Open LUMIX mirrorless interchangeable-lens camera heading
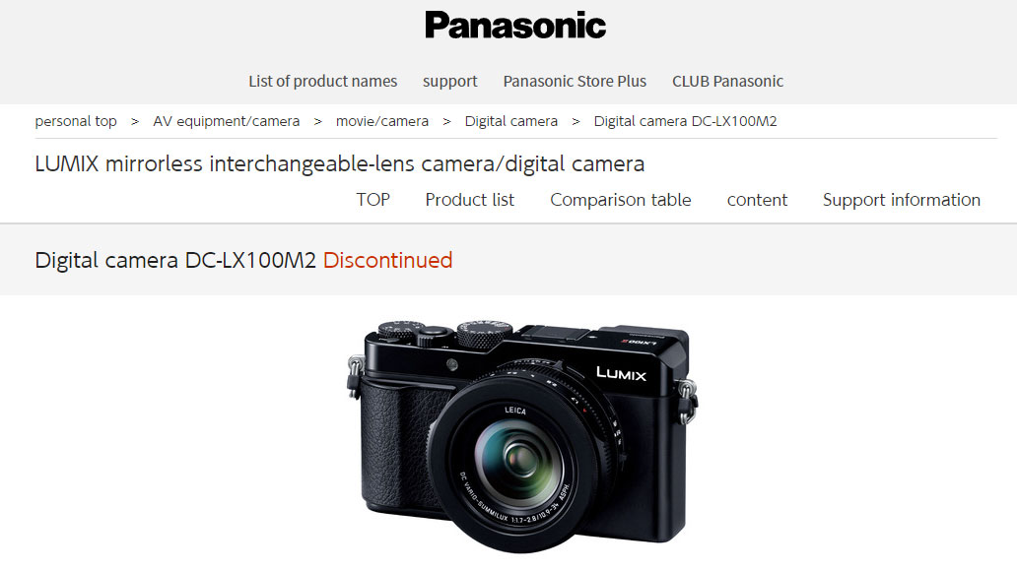Screen dimensions: 1017x571 coord(340,164)
